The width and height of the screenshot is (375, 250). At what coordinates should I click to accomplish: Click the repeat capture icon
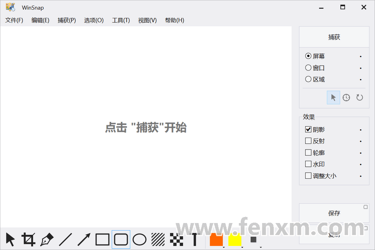[x=359, y=97]
